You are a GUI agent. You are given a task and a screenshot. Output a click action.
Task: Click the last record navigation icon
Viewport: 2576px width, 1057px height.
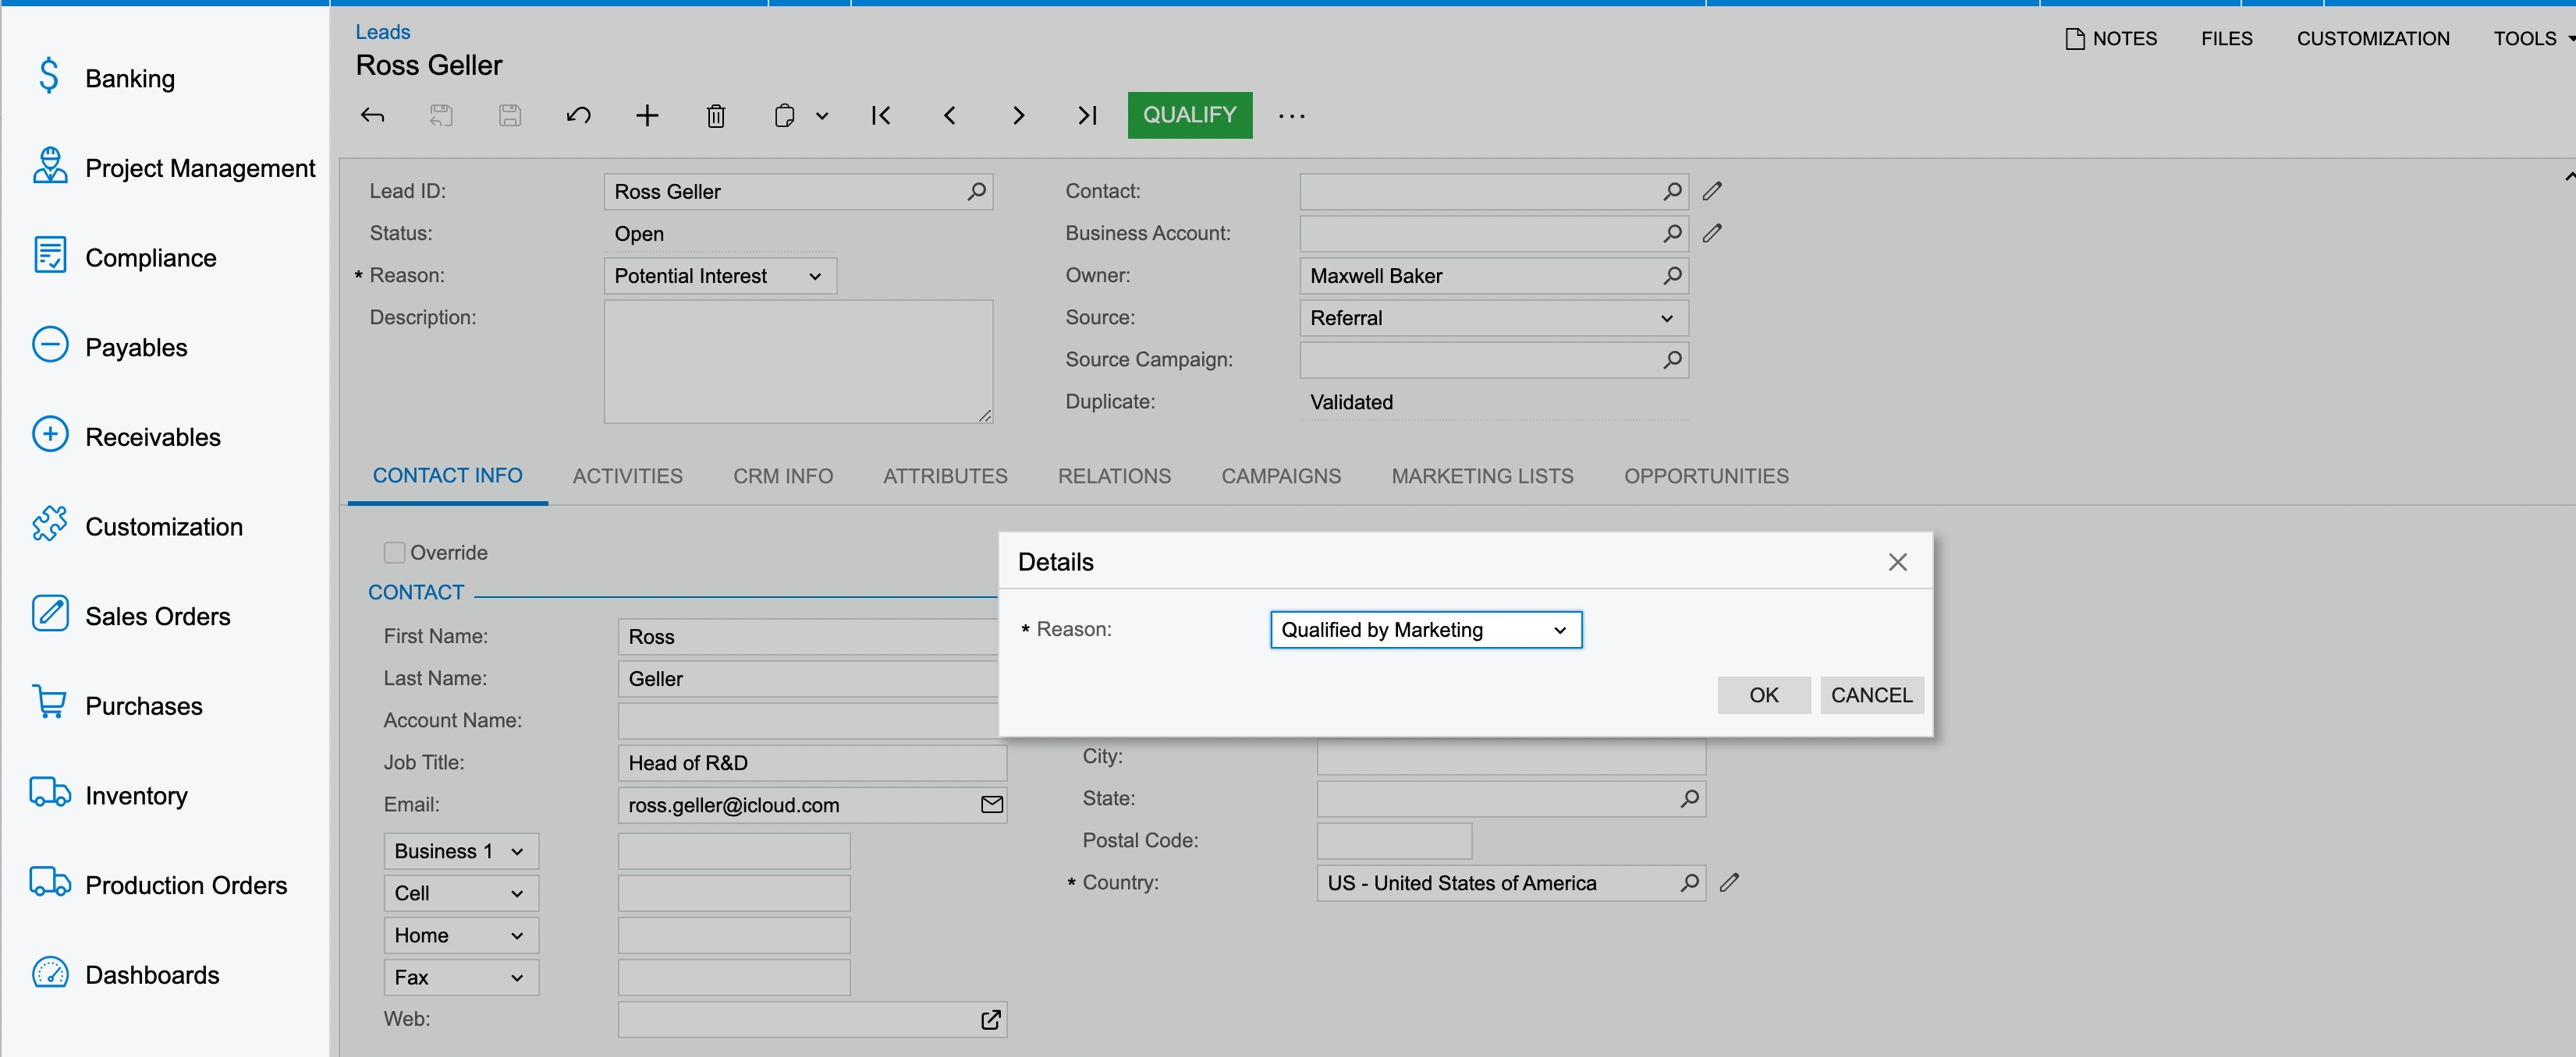[x=1088, y=113]
